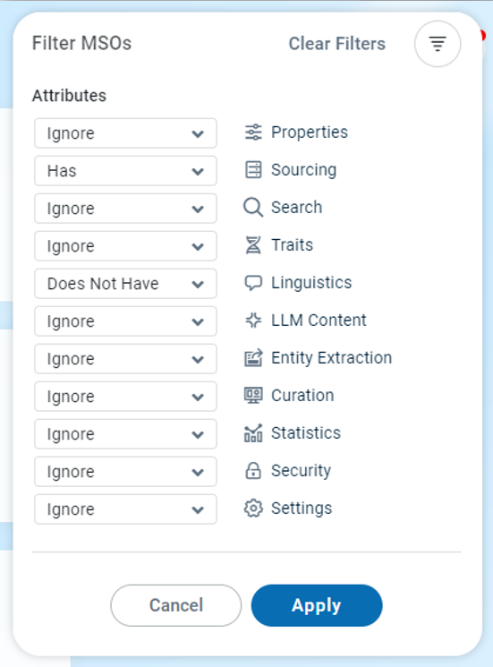Click the Settings gear icon

tap(253, 508)
